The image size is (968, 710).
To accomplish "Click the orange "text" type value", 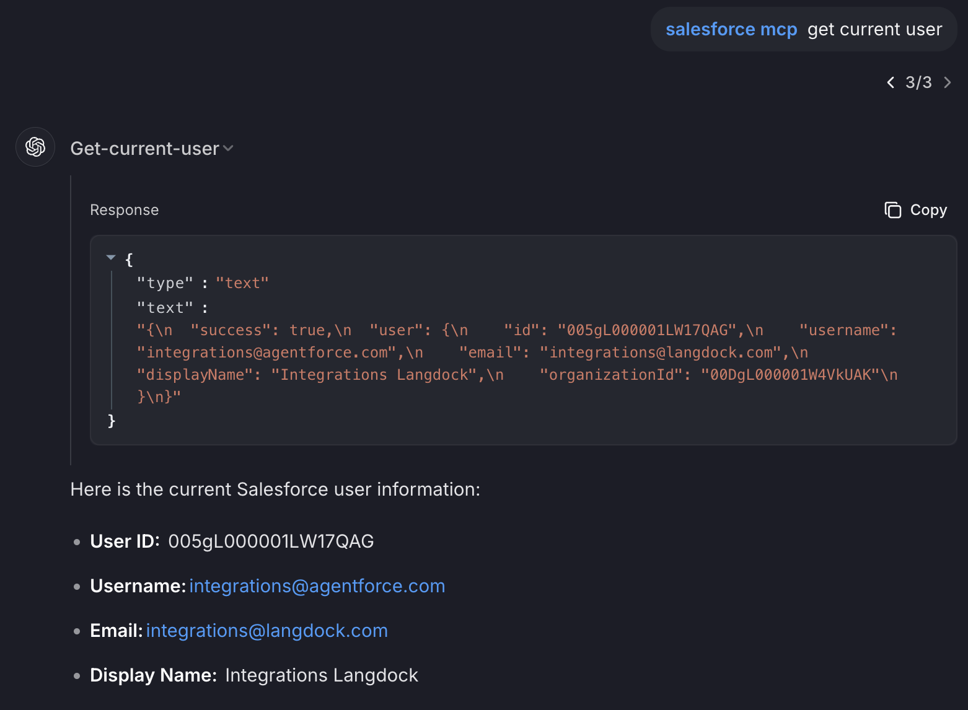I will pos(242,283).
